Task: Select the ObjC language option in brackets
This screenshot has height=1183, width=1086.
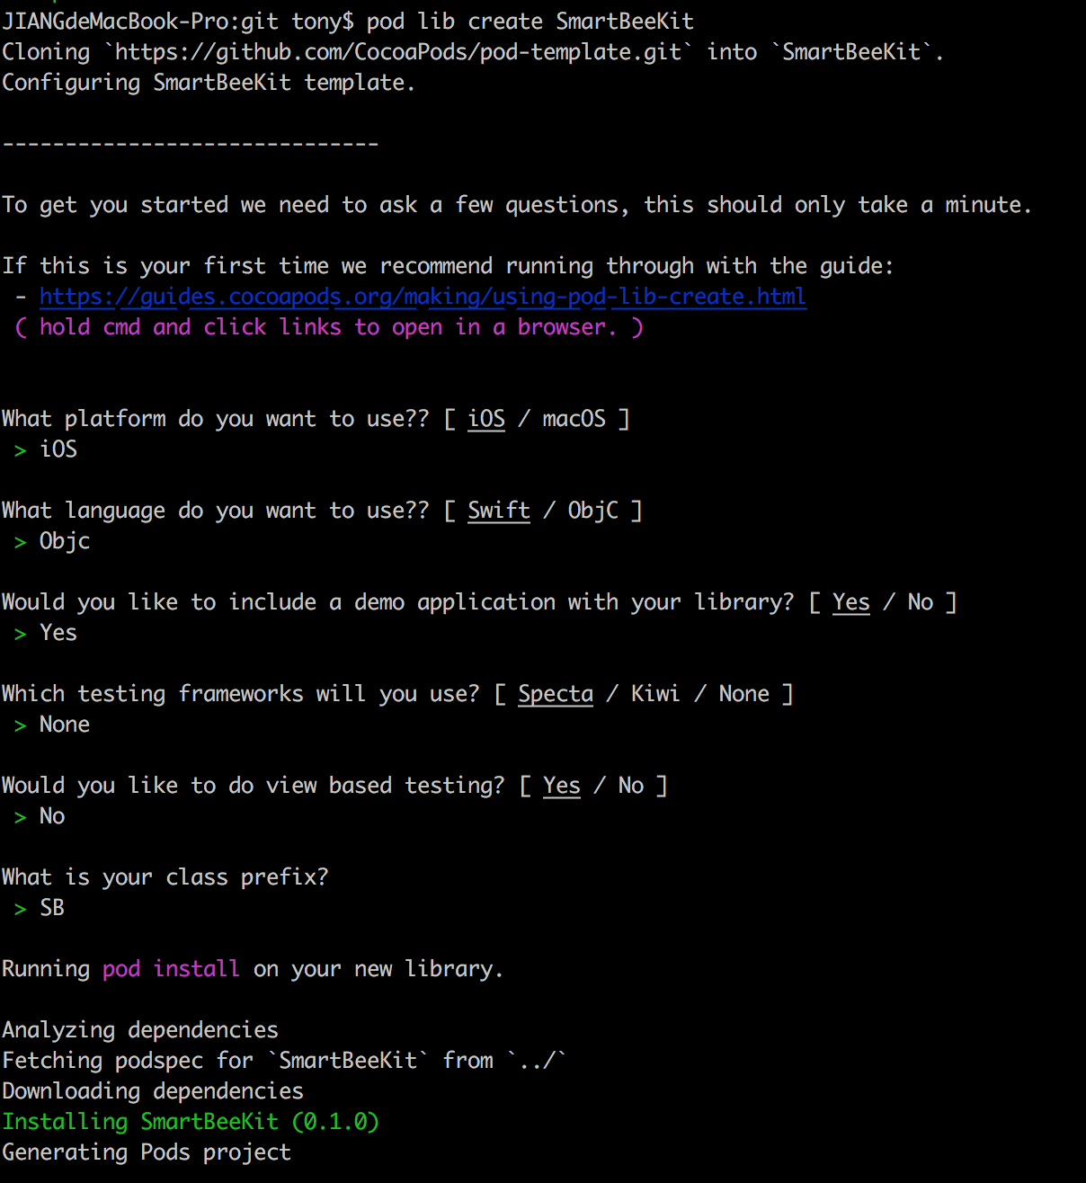Action: [593, 511]
